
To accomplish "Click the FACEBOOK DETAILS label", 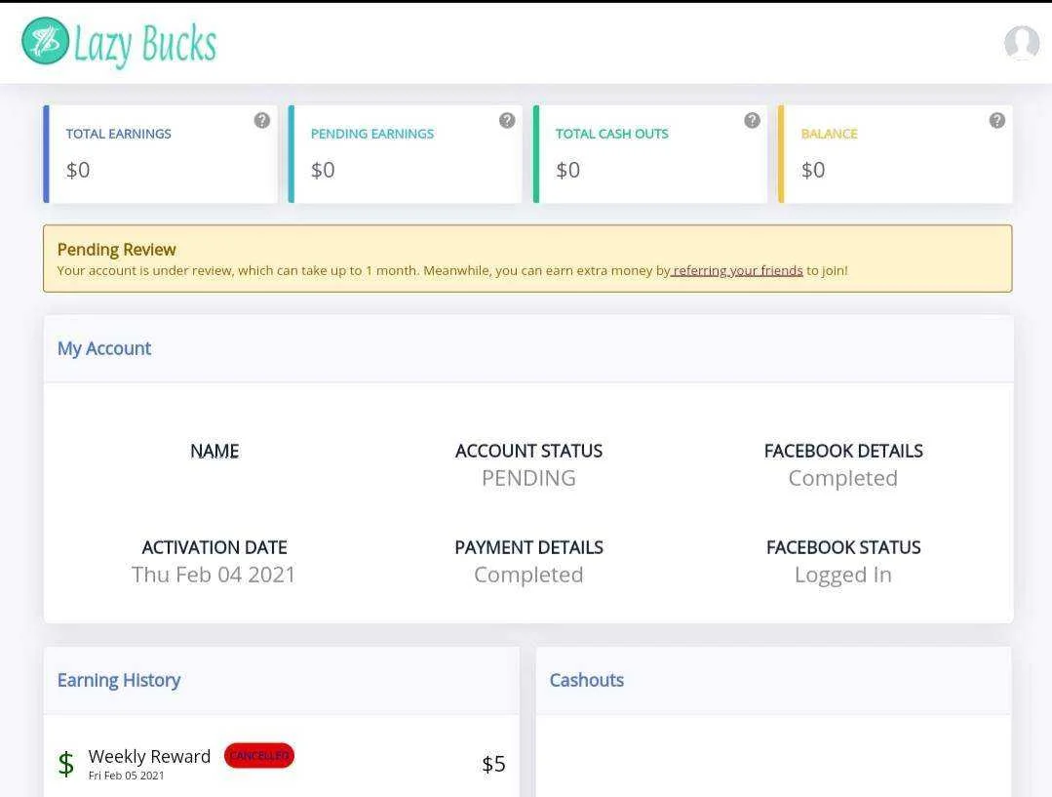I will (x=843, y=452).
